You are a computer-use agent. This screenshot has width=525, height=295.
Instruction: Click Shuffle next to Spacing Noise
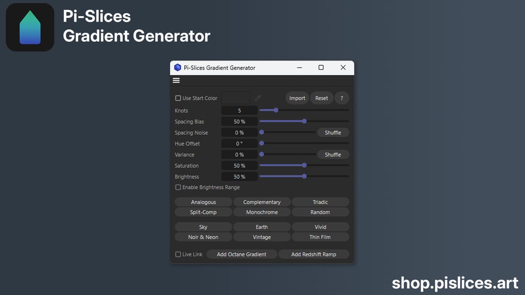pyautogui.click(x=333, y=133)
